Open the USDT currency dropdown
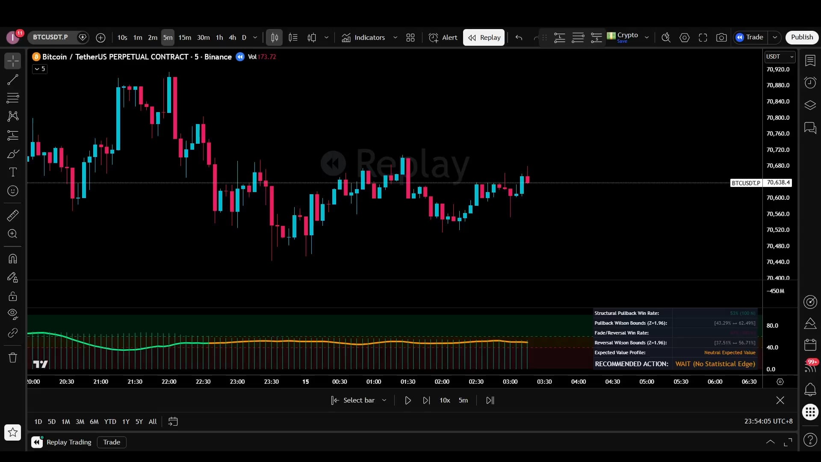 click(x=780, y=56)
